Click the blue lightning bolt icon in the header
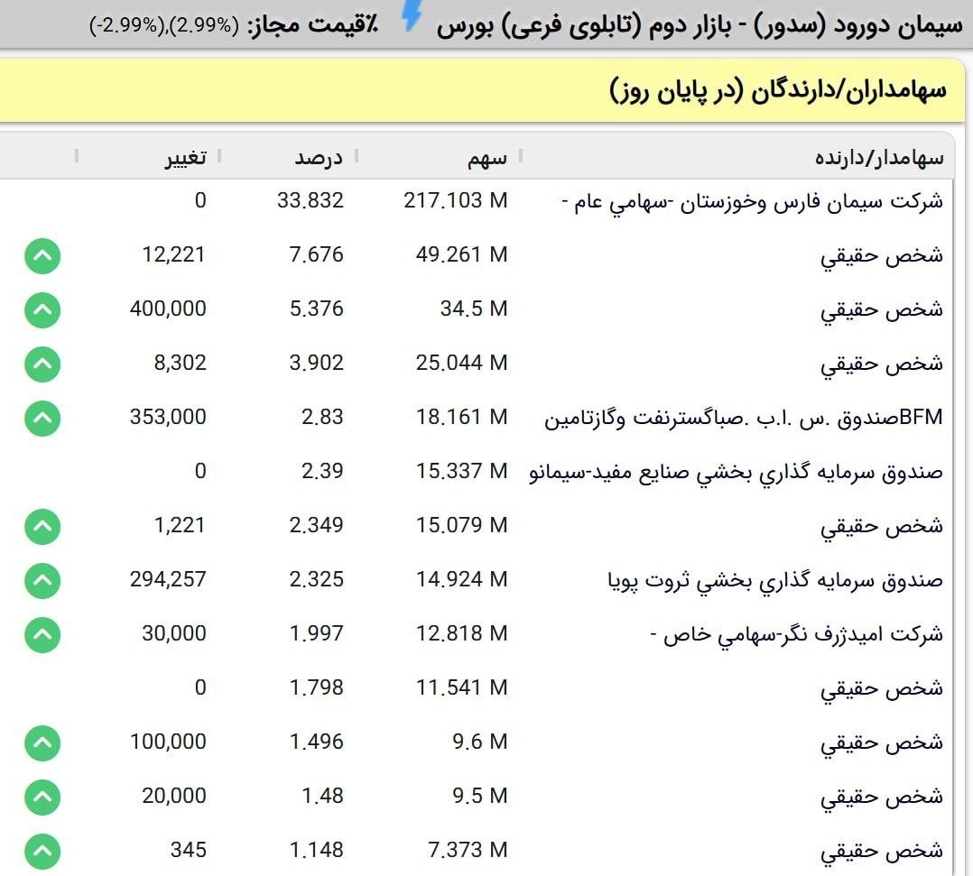The width and height of the screenshot is (973, 876). [412, 15]
